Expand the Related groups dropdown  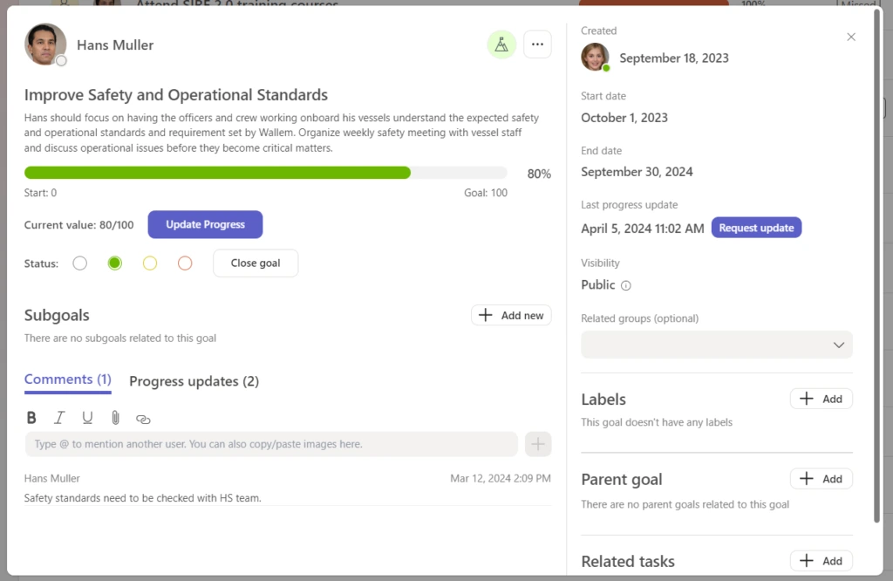717,345
